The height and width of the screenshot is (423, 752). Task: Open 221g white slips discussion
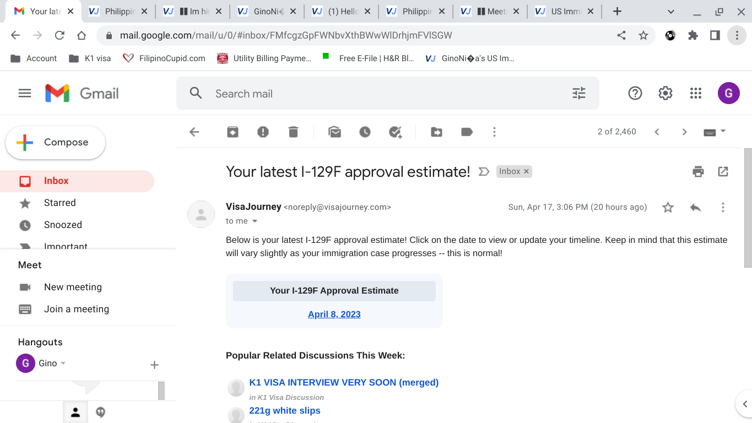point(285,410)
